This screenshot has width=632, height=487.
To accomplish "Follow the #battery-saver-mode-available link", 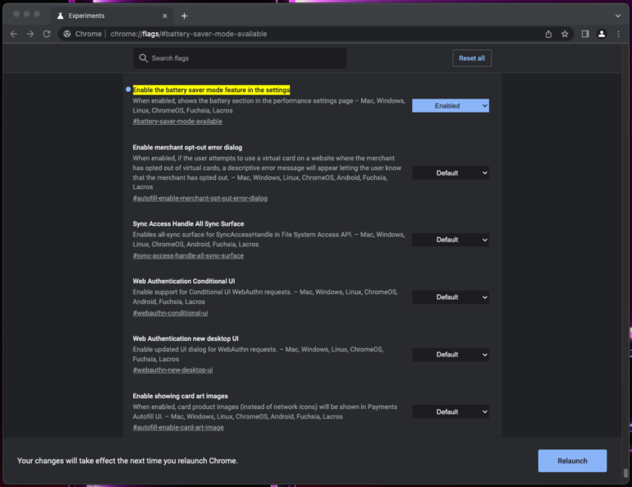I will click(177, 122).
